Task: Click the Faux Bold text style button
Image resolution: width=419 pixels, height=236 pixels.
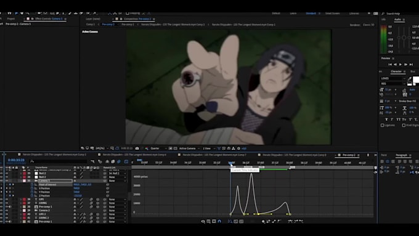Action: point(386,120)
